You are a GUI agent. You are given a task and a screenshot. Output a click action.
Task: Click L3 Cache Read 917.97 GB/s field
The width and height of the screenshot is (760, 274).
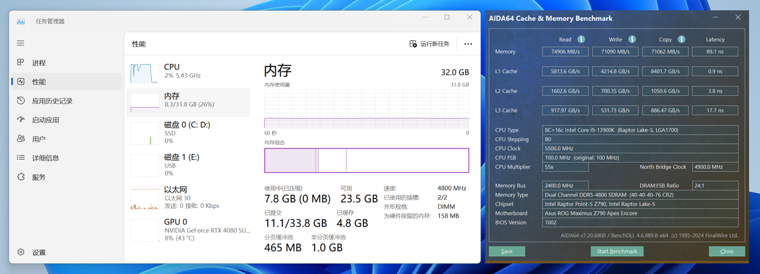coord(565,110)
